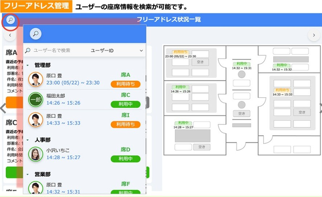Collapse the 営業部 department group
The height and width of the screenshot is (197, 322).
[x=28, y=174]
